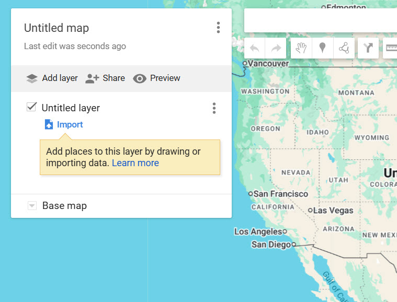The width and height of the screenshot is (397, 302).
Task: Select the Add directions tool
Action: tap(368, 48)
